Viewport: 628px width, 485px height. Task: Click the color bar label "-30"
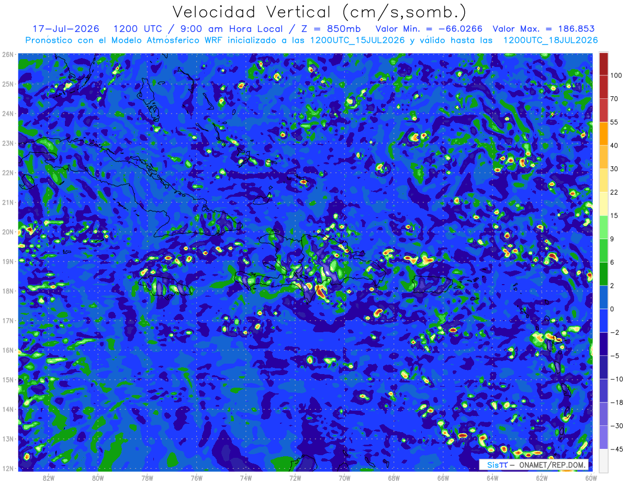click(x=616, y=425)
